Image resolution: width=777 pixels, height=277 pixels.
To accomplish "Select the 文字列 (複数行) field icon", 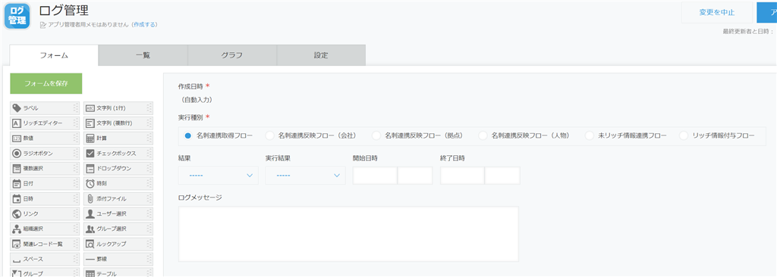I will click(90, 123).
